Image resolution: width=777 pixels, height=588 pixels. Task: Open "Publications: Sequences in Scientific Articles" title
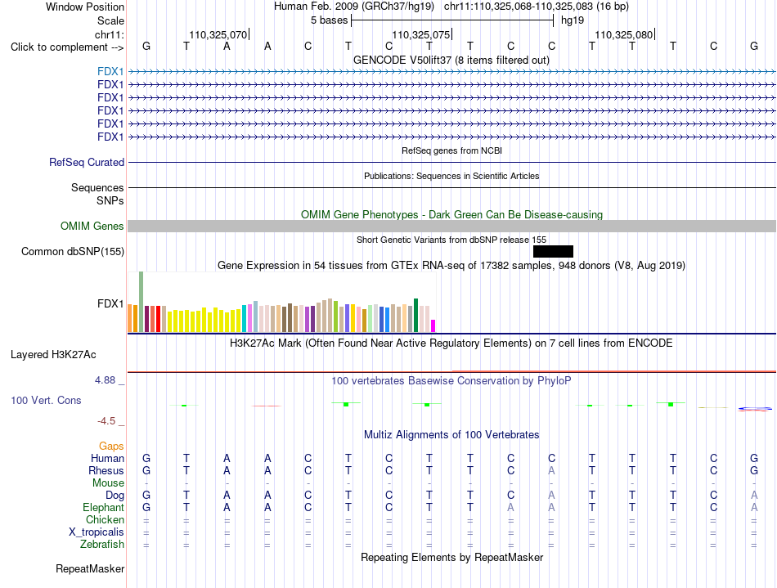pos(451,176)
